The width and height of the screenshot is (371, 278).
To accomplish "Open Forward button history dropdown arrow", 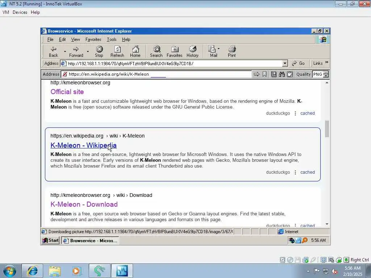I will tap(88, 51).
